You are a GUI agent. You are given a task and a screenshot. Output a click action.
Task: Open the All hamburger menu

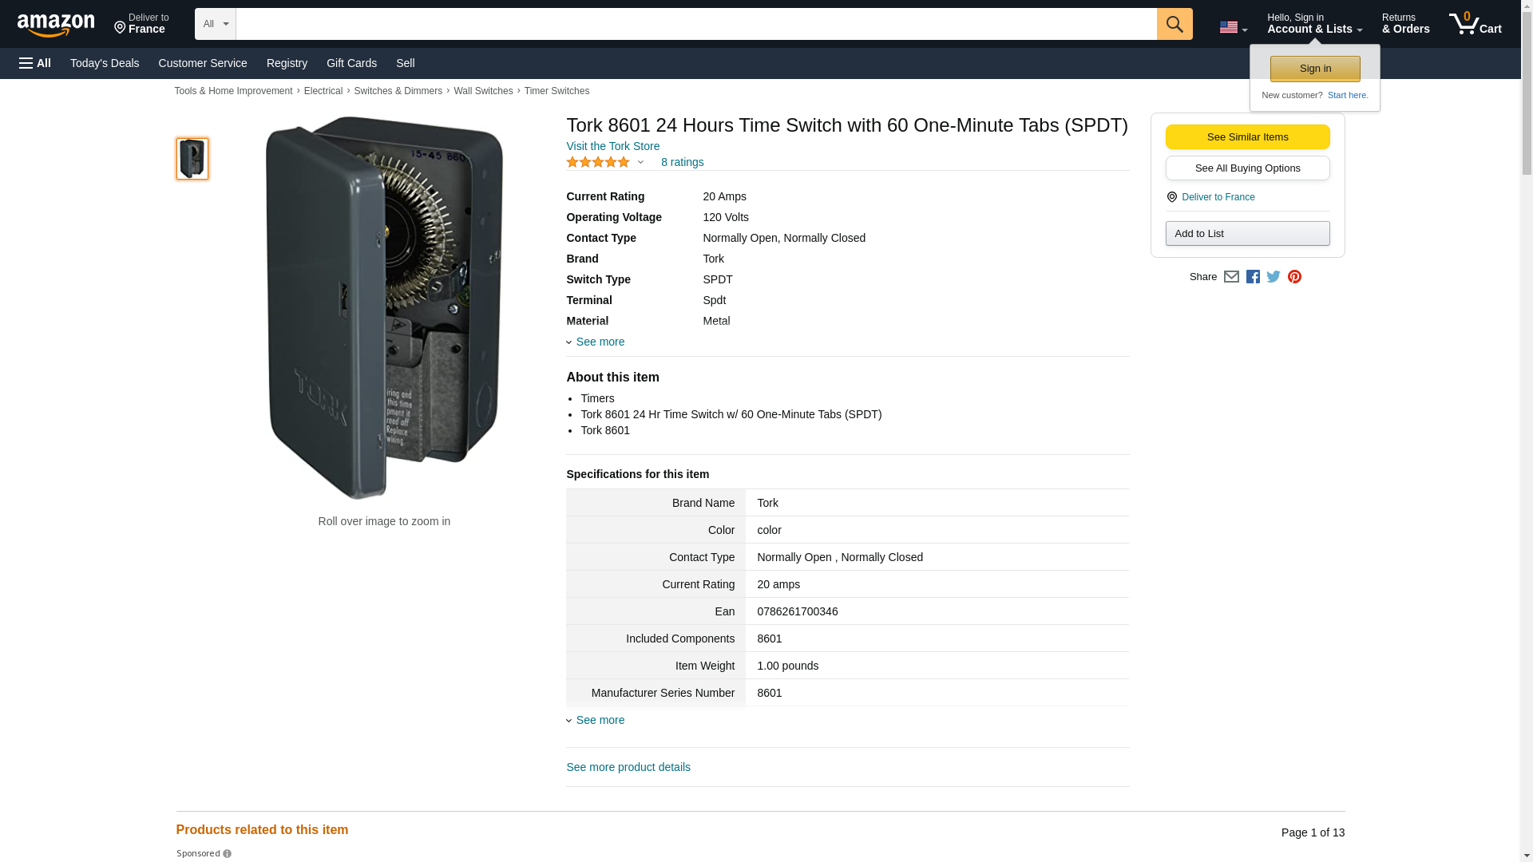35,63
